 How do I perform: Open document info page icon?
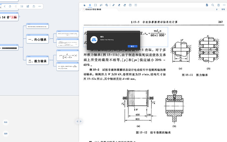207,5
